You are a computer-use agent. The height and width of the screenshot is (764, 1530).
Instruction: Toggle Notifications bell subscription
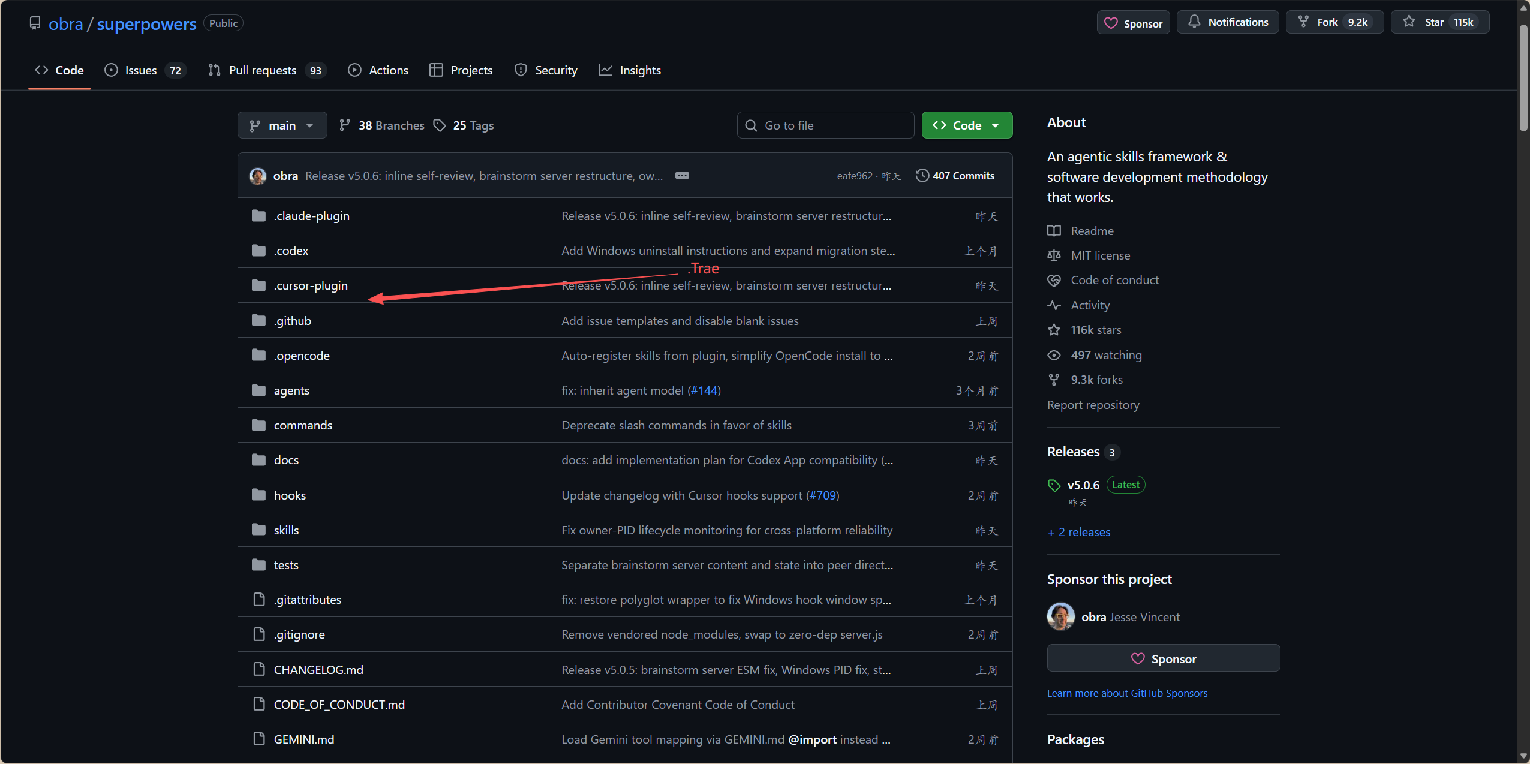(x=1227, y=22)
